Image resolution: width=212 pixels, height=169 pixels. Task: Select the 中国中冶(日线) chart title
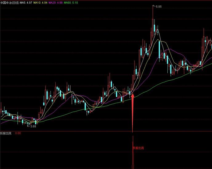click(10, 2)
